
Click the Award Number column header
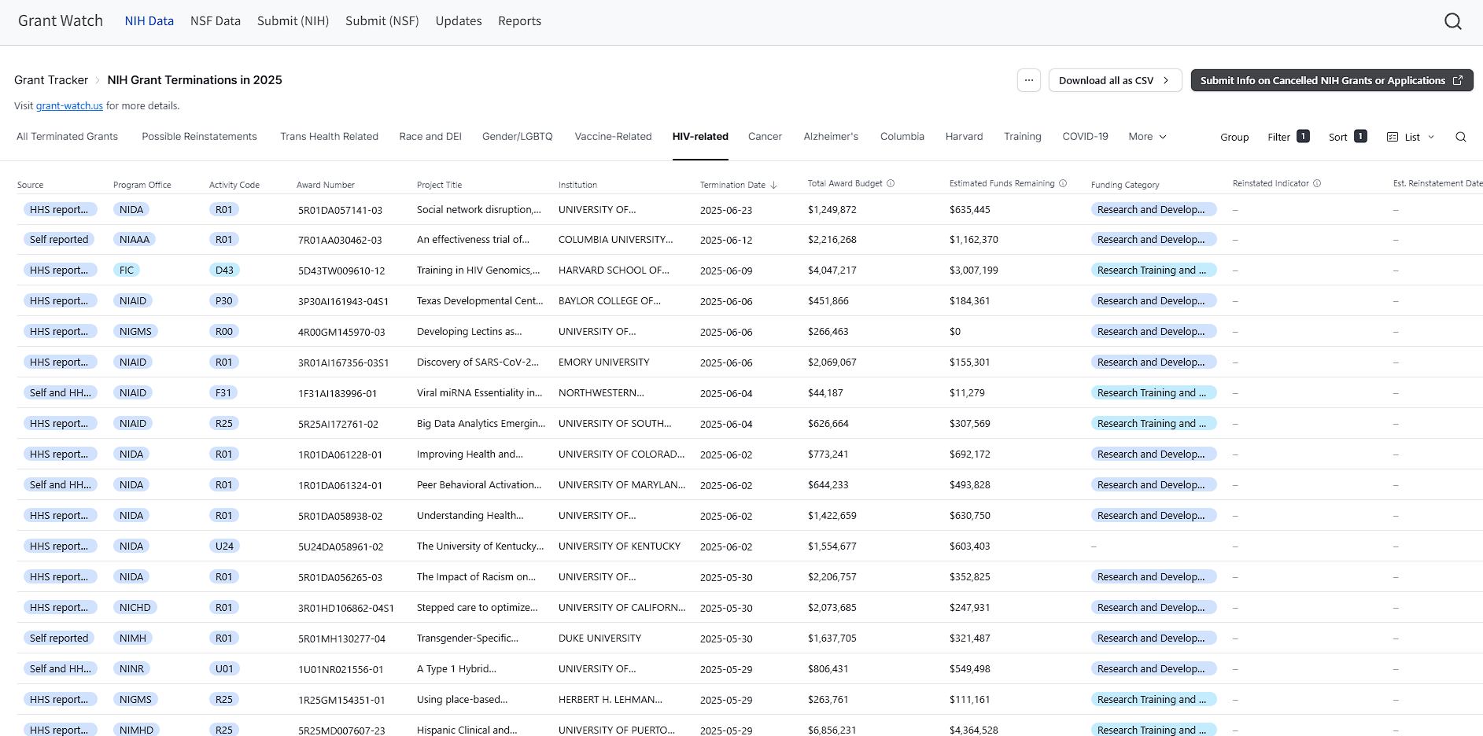click(x=326, y=185)
